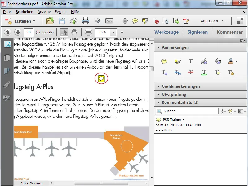Open the Bearbeiten menu
The image size is (248, 186).
[24, 12]
